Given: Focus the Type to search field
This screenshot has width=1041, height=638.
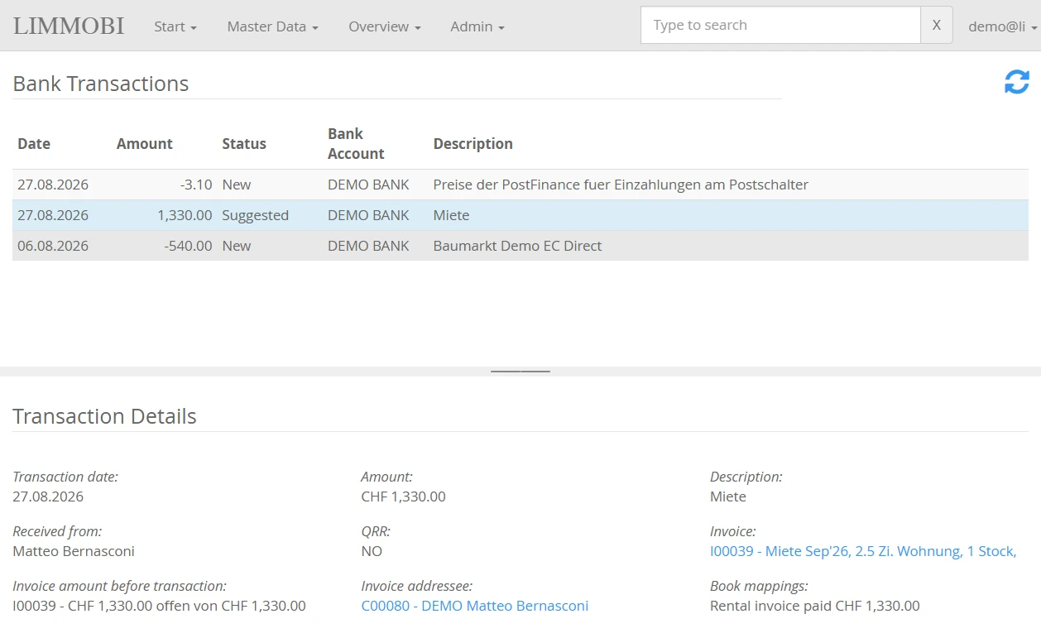Looking at the screenshot, I should [780, 25].
